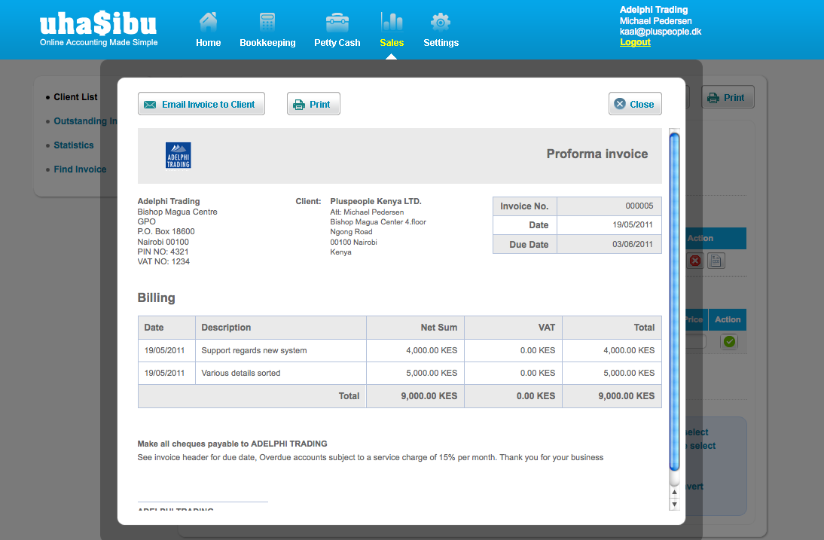The height and width of the screenshot is (540, 824).
Task: Click the red delete icon under Action
Action: (x=695, y=261)
